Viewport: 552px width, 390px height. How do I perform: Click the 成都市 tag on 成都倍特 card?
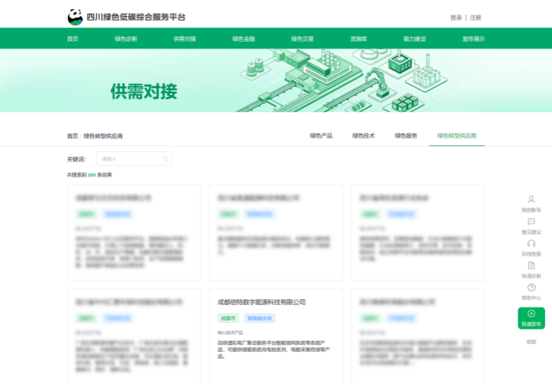click(228, 318)
